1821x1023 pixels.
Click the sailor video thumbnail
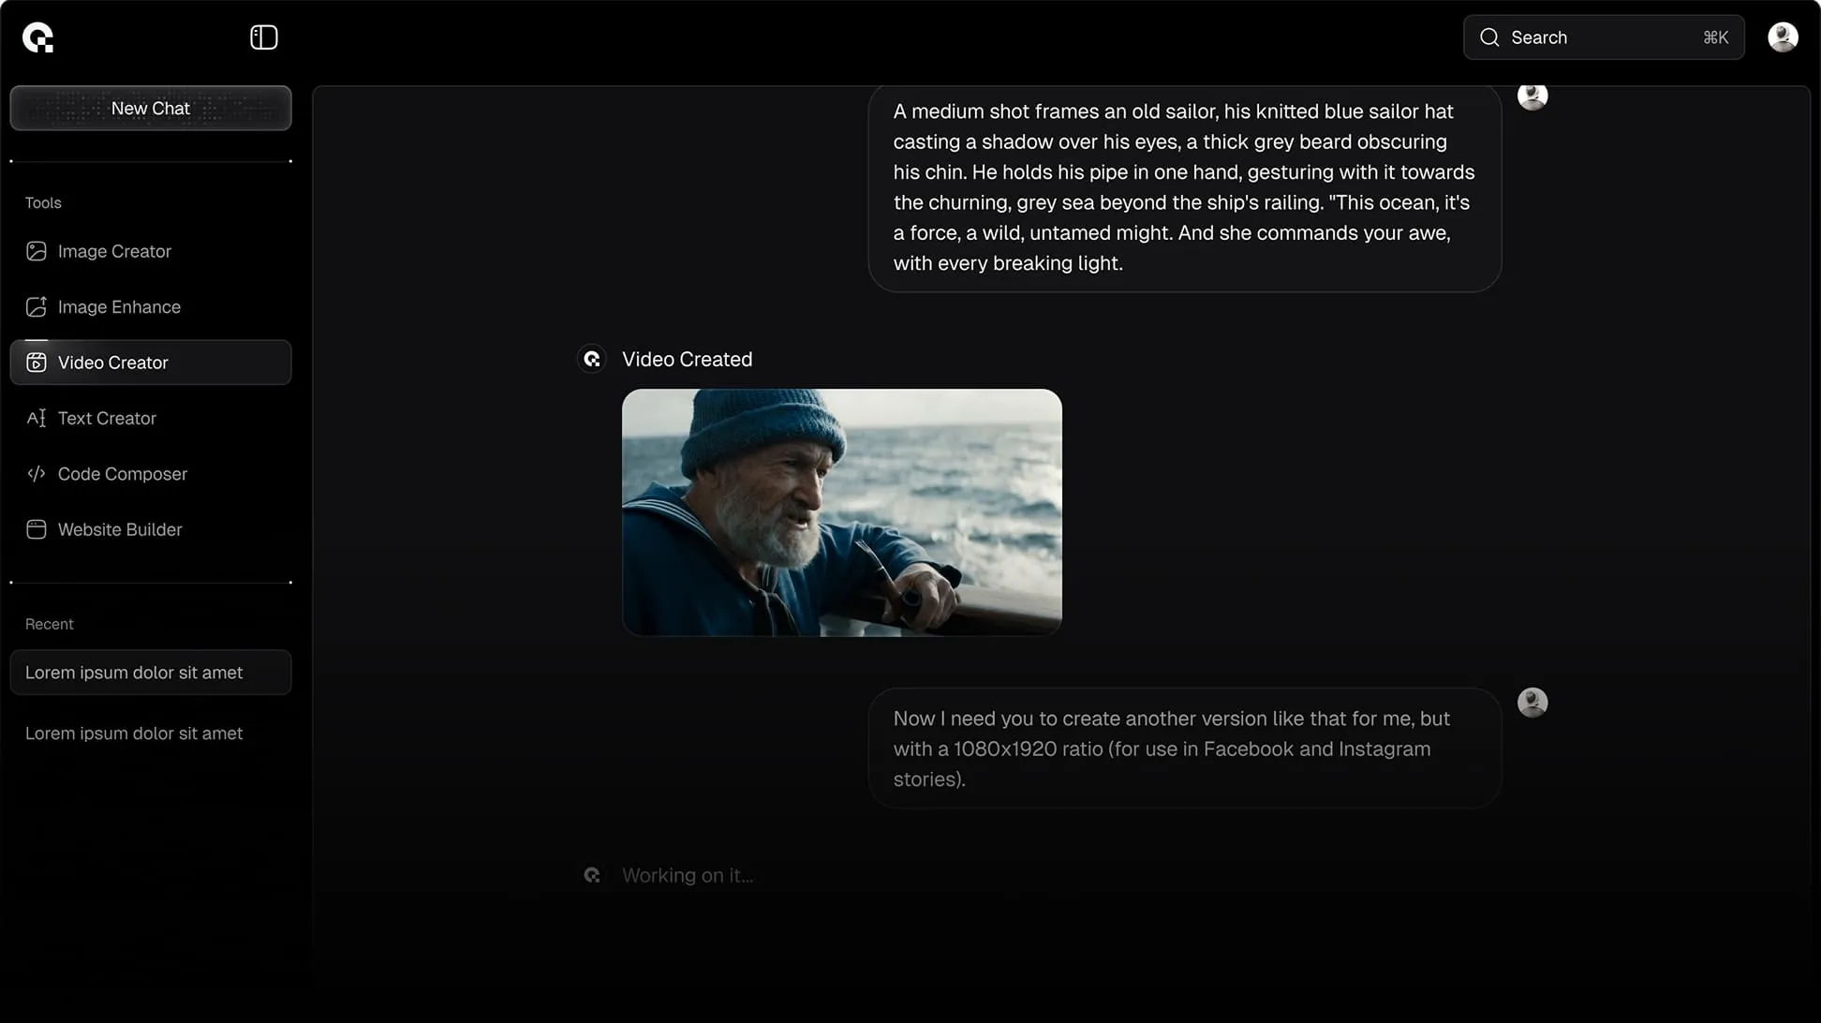(841, 512)
